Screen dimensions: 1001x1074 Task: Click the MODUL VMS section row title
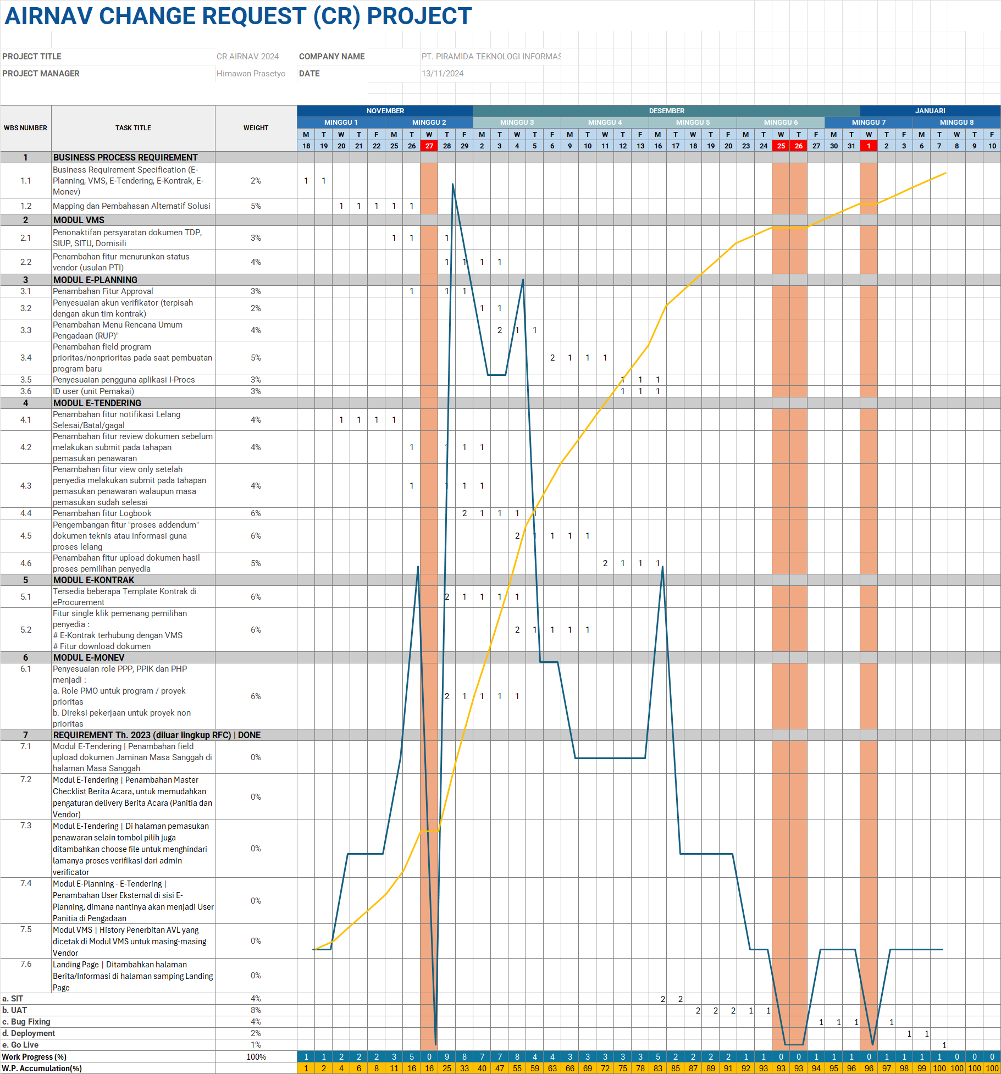(x=79, y=220)
